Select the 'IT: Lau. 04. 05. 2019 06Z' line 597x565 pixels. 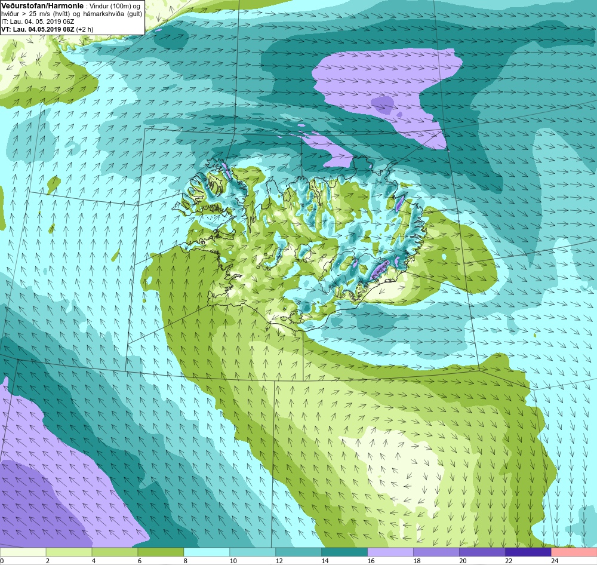pyautogui.click(x=38, y=22)
